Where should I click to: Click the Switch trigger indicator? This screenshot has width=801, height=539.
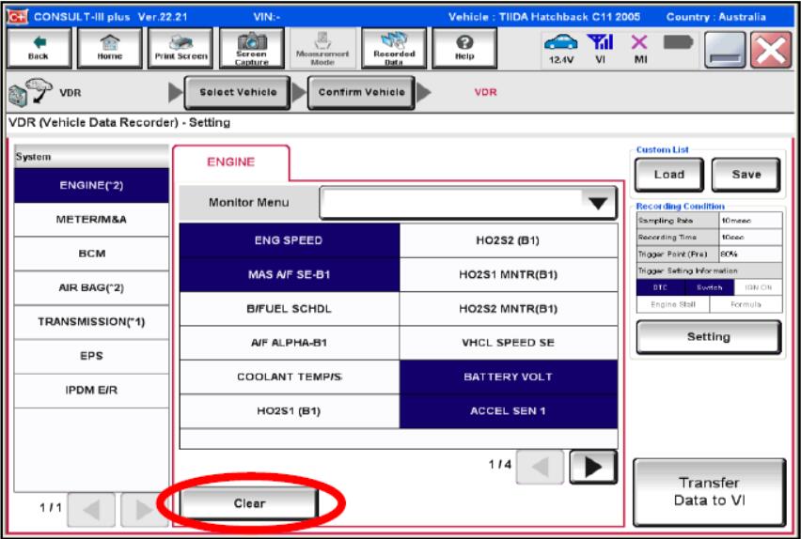(710, 288)
